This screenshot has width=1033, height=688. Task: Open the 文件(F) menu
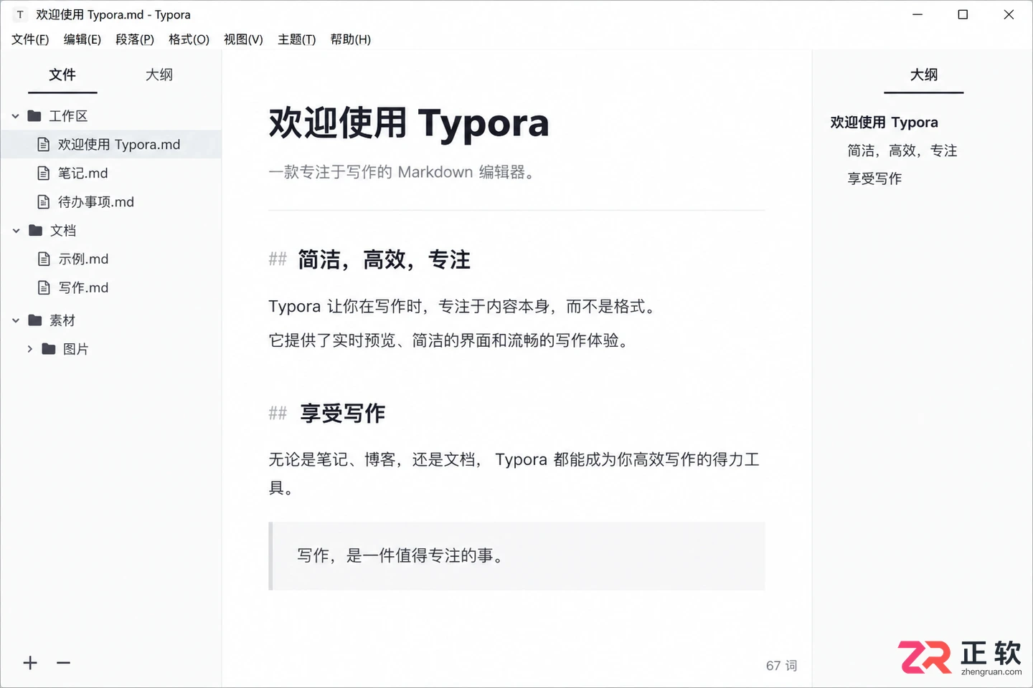tap(30, 39)
